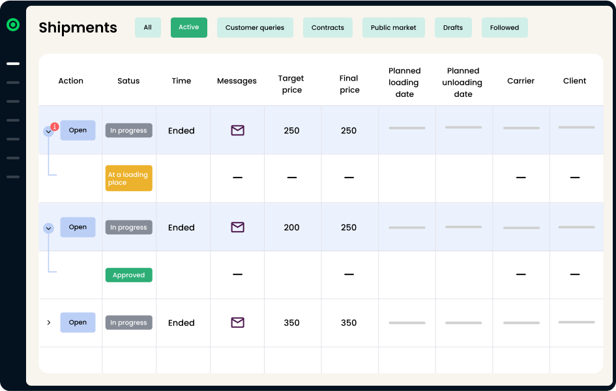Open messages envelope in the 350 price row
616x391 pixels.
(237, 323)
